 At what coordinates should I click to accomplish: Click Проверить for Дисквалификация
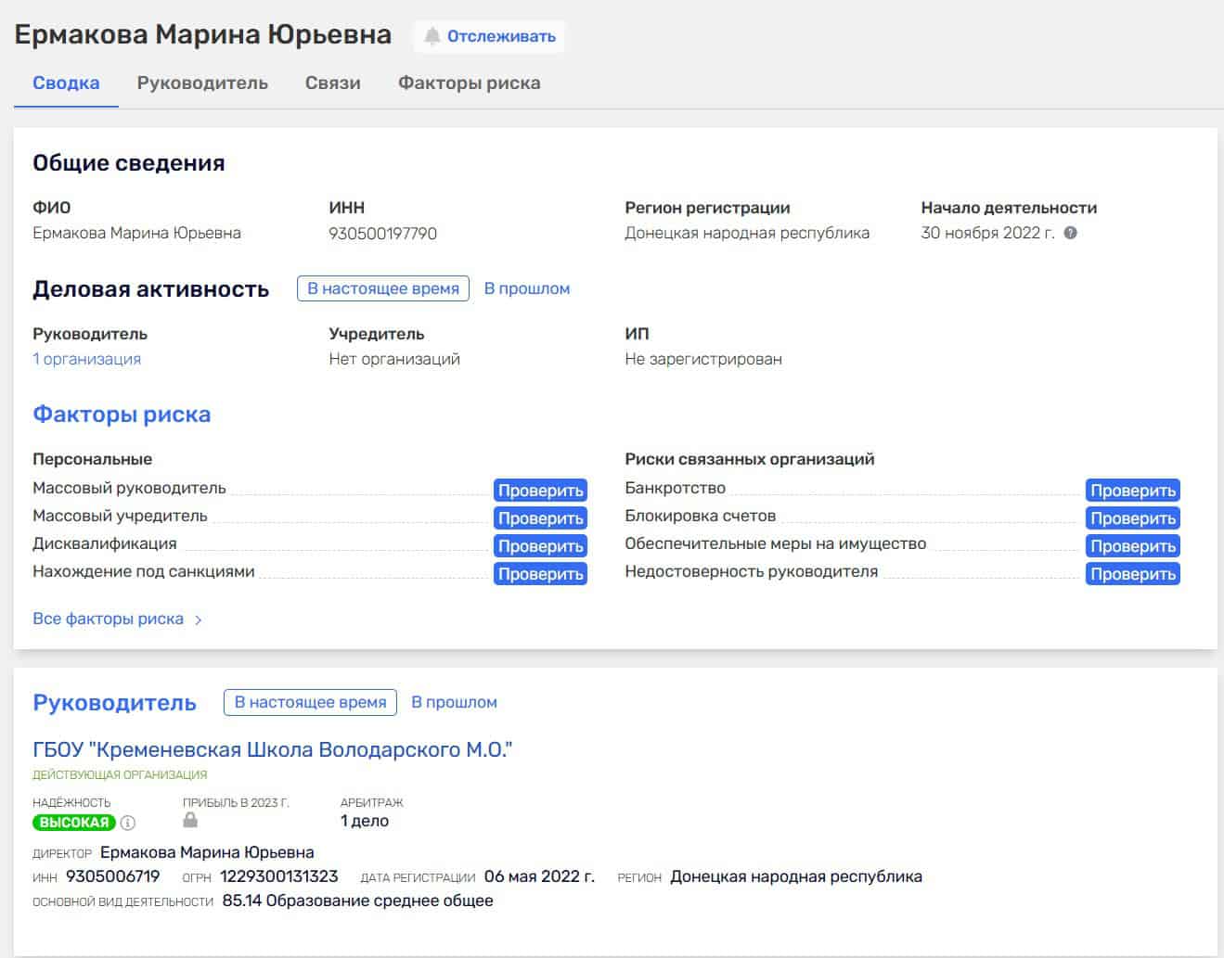point(540,545)
